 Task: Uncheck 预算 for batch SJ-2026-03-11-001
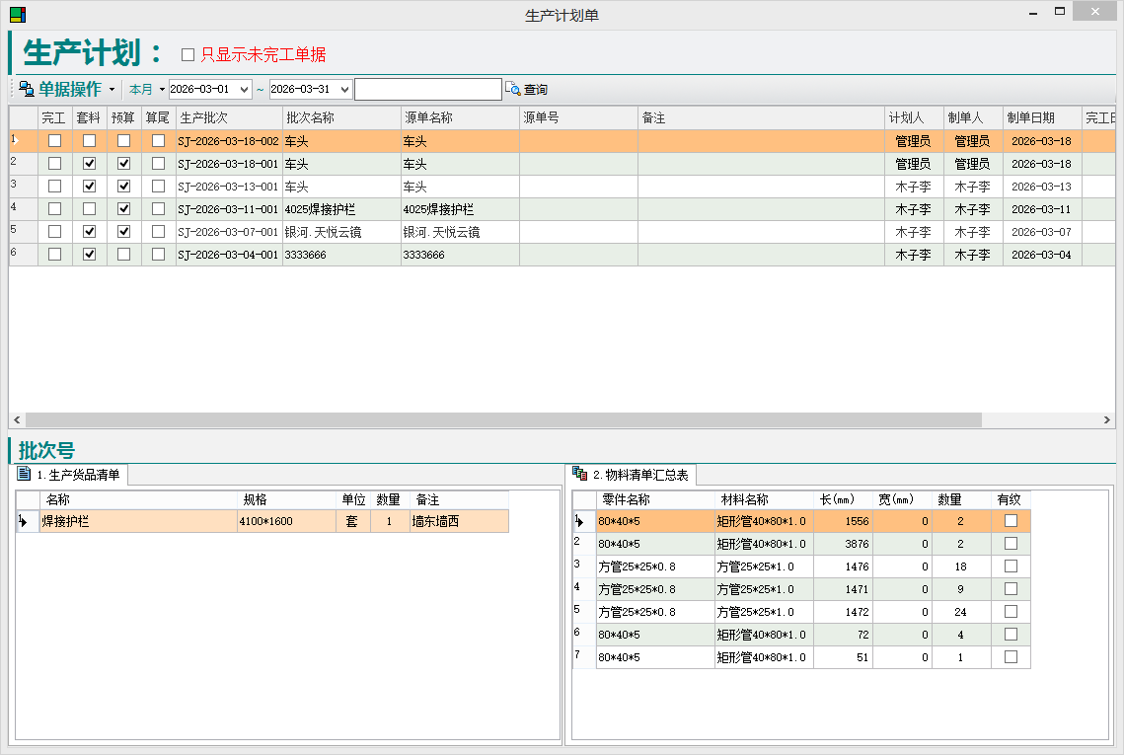[123, 209]
